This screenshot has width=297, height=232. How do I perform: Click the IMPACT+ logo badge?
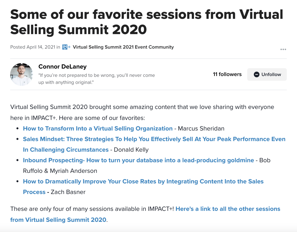[66, 47]
